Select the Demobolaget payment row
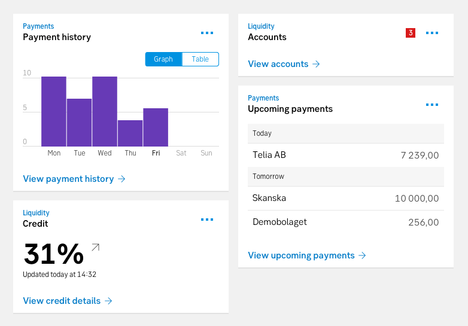The height and width of the screenshot is (326, 468). (x=346, y=222)
